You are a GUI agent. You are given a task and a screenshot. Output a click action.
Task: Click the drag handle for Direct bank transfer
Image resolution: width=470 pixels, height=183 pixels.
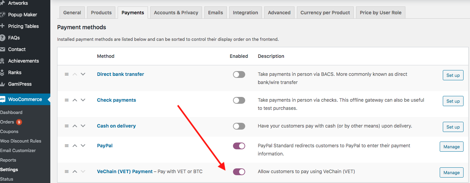click(x=67, y=74)
